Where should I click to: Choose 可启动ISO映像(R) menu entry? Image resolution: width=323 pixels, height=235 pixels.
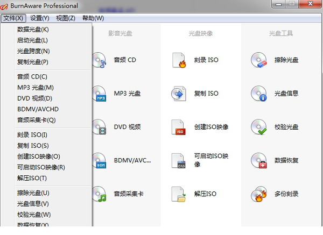[x=41, y=167]
